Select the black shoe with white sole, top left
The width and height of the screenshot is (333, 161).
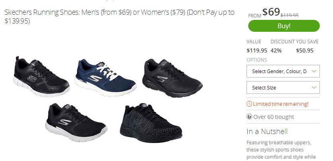click(41, 76)
